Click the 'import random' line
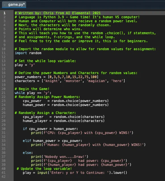This screenshot has width=165, height=181. (28, 53)
